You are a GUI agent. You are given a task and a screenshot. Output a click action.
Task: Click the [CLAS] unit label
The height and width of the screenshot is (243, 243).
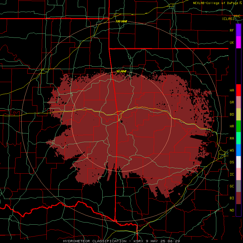(228, 19)
